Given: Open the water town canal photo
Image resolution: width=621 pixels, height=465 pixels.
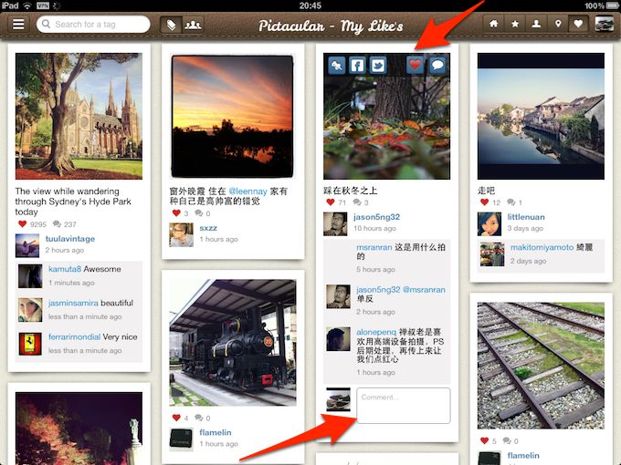Looking at the screenshot, I should [x=541, y=116].
